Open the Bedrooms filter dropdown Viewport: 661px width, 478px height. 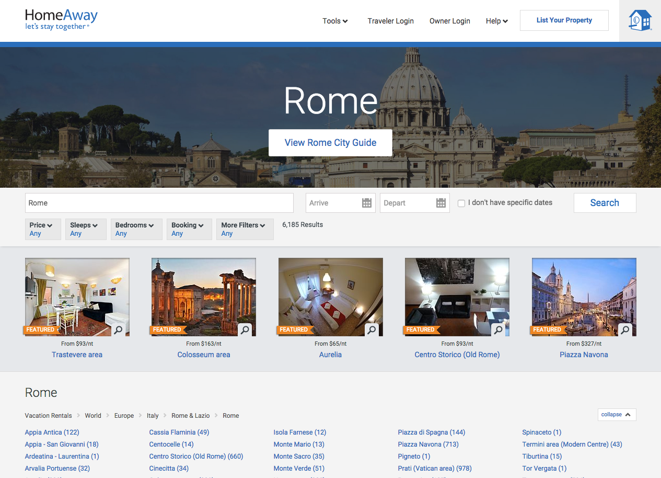coord(136,229)
